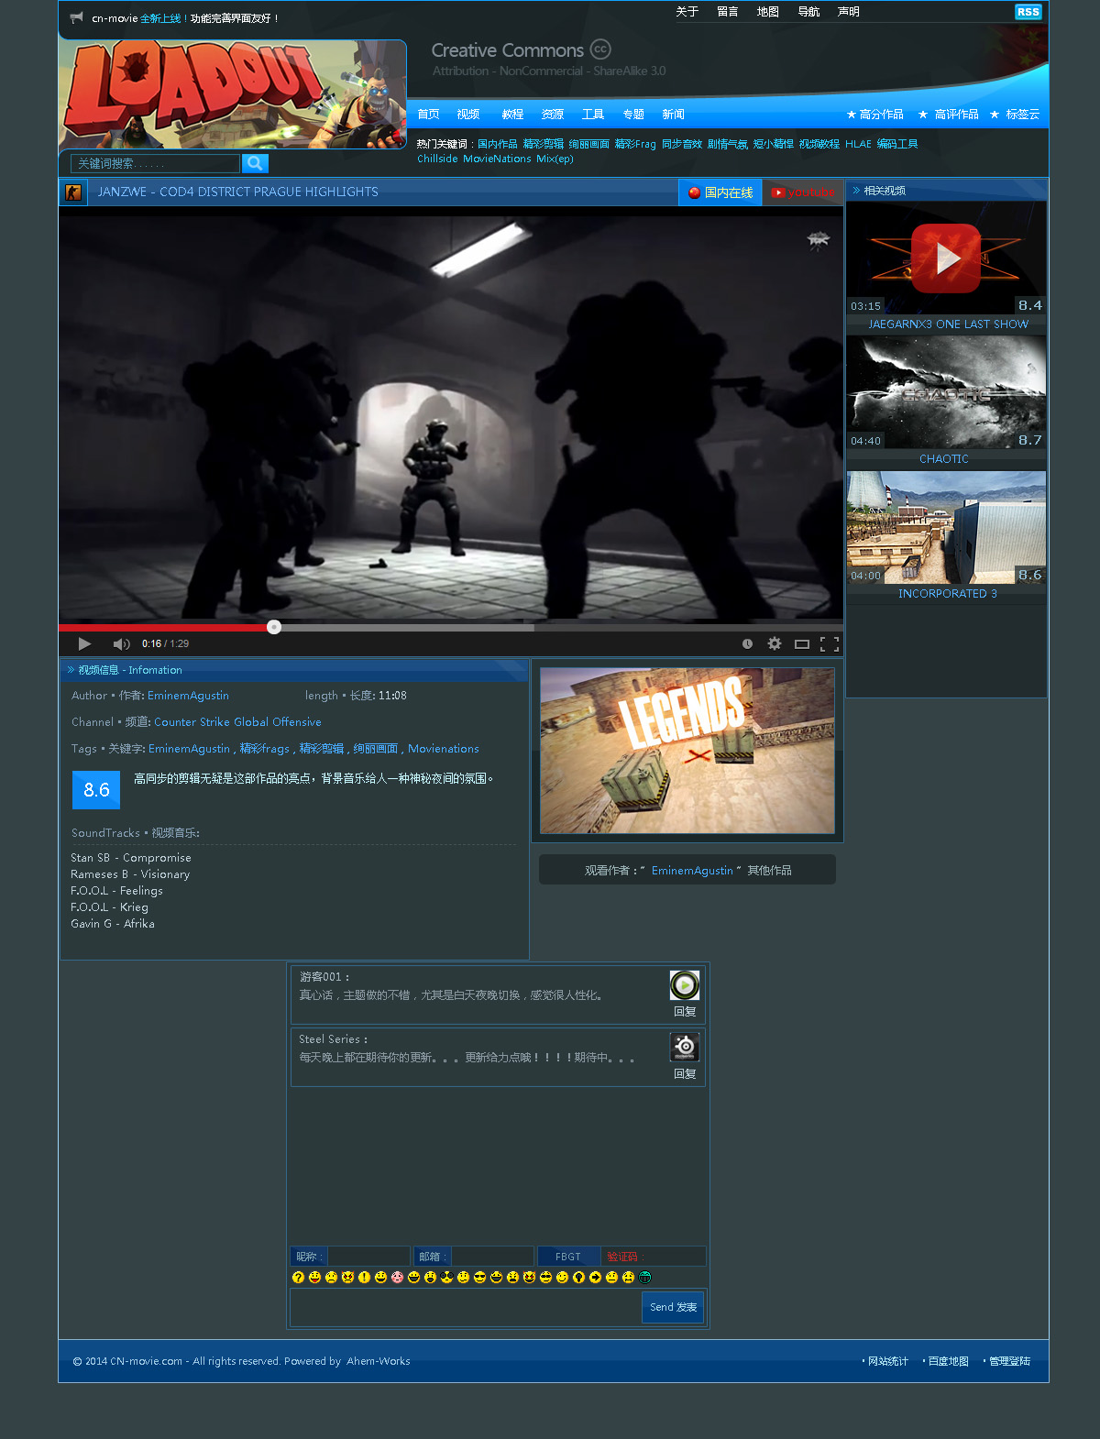Click in the keyword search field

155,163
